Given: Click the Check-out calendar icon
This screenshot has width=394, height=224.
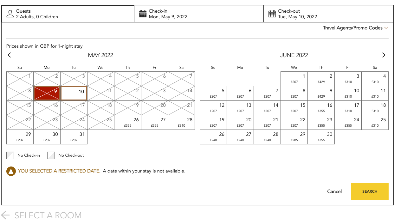Looking at the screenshot, I should (272, 14).
